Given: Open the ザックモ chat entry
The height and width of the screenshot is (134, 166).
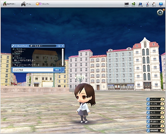Looking at the screenshot, I should tap(155, 104).
